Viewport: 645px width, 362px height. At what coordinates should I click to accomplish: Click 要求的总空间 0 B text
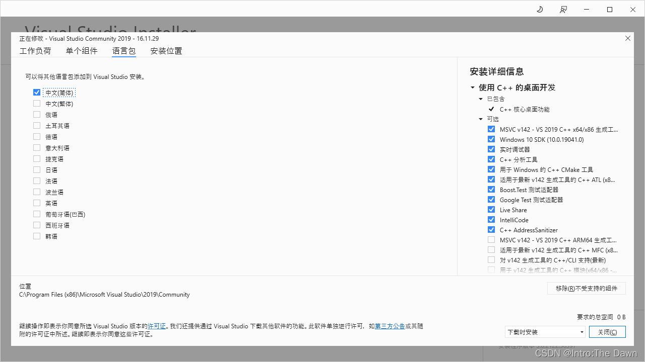601,317
